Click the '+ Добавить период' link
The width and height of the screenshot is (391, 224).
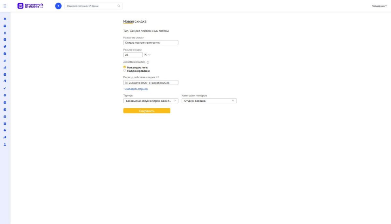[x=135, y=89]
